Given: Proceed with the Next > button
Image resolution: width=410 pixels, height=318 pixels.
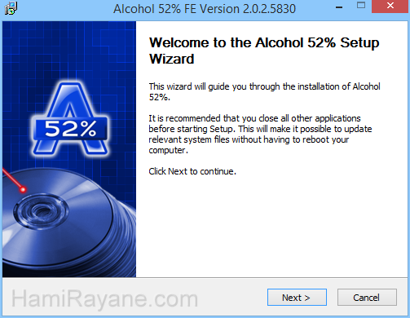Looking at the screenshot, I should point(297,298).
